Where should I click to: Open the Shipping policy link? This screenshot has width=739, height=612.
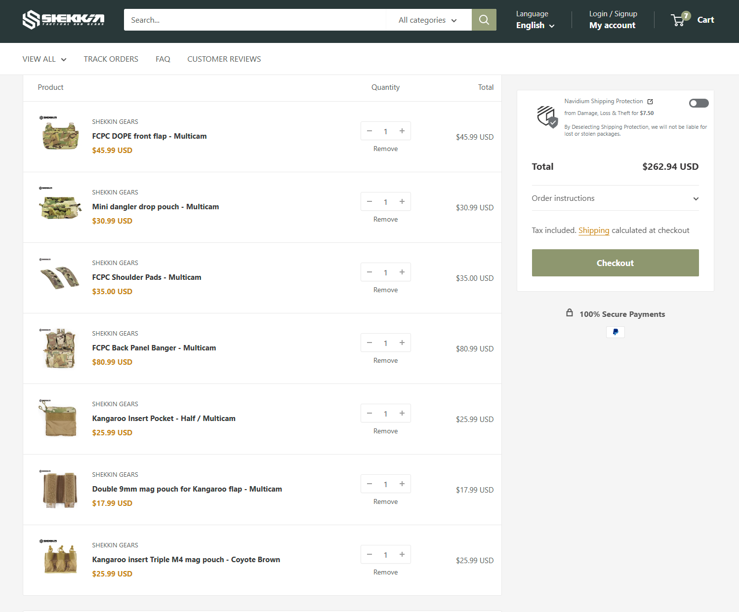594,230
